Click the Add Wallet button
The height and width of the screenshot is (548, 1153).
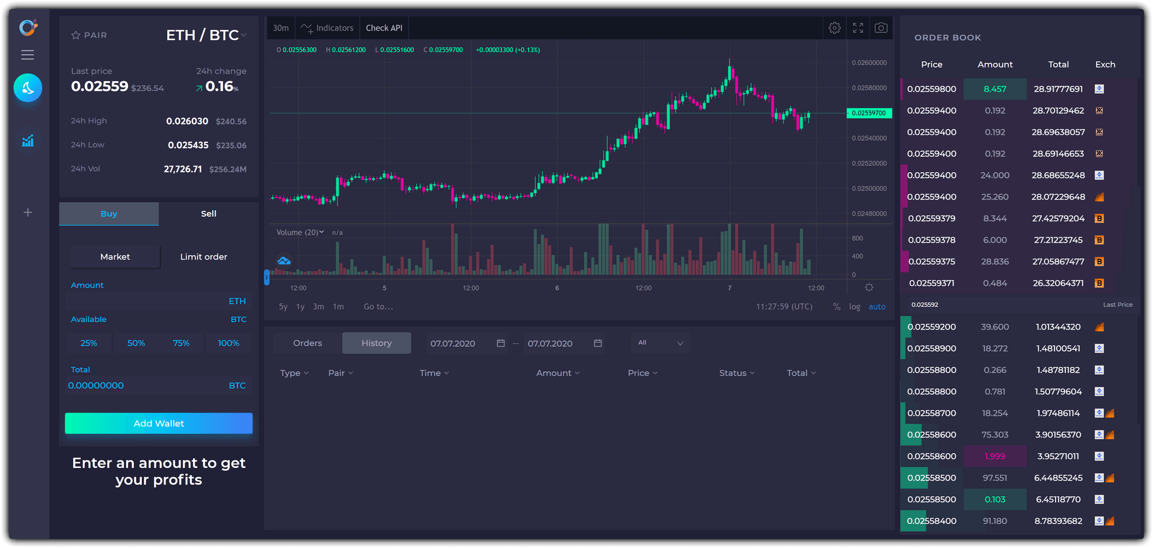click(x=159, y=424)
